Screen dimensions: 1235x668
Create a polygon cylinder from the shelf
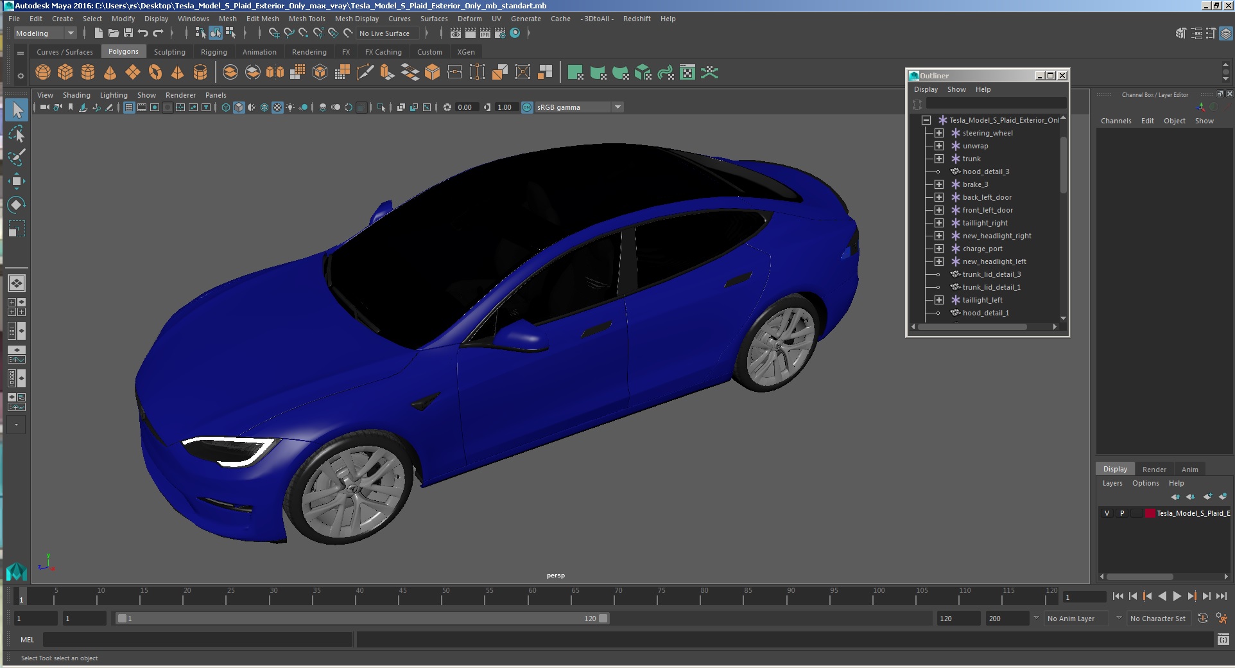click(x=88, y=73)
